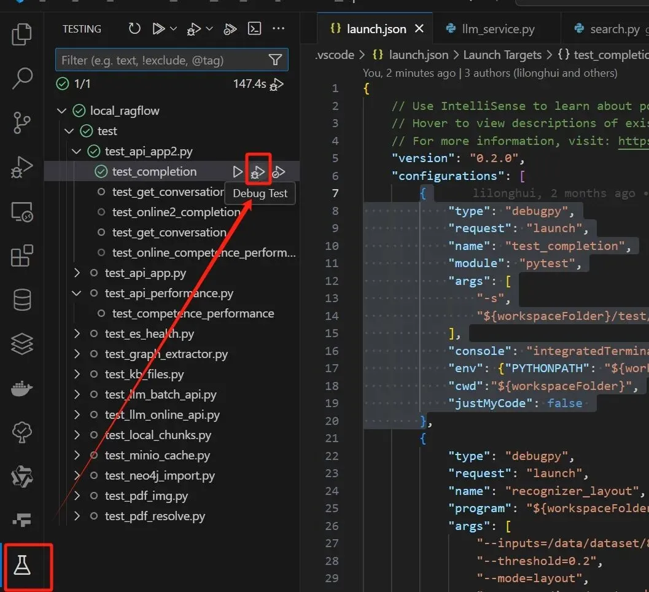Rerun last run via debug icon beside 147.4s
Viewport: 649px width, 592px height.
pos(276,84)
